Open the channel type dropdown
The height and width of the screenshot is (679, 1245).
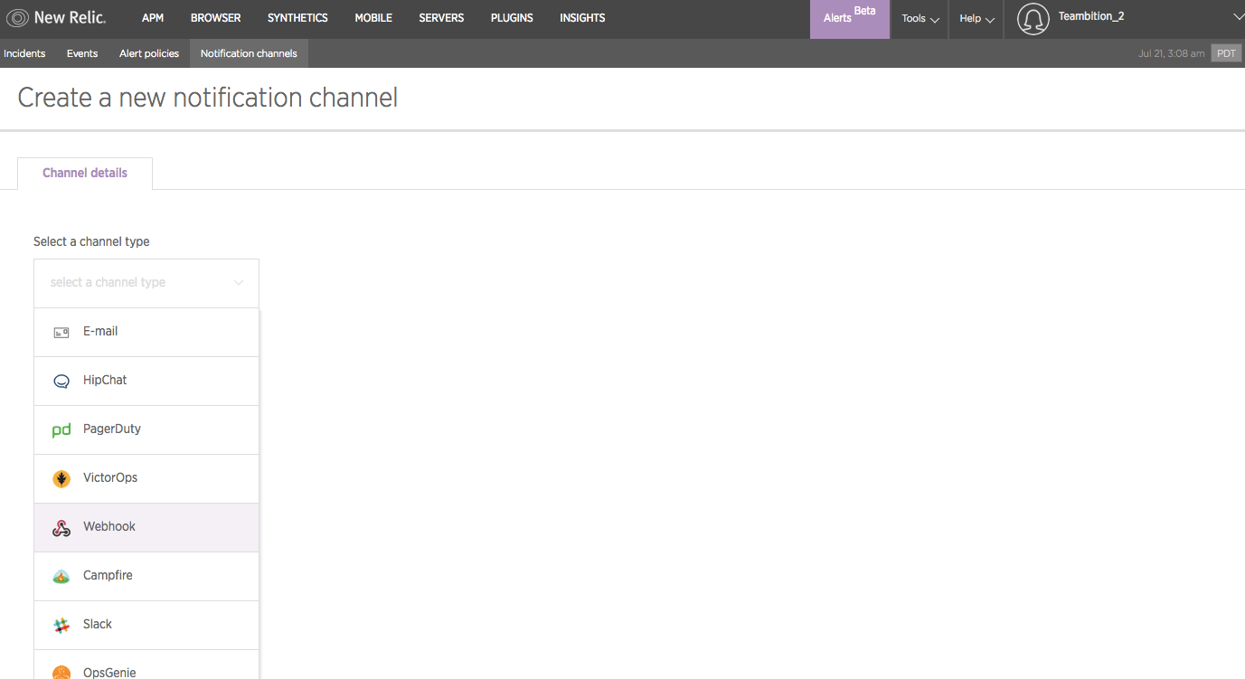[x=146, y=283]
